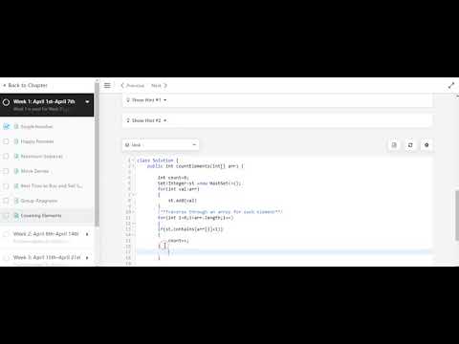The width and height of the screenshot is (459, 344).
Task: Place cursor on the count++ code line
Action: point(178,241)
